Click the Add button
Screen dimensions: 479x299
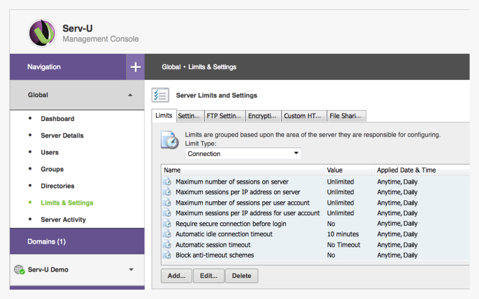pos(176,276)
